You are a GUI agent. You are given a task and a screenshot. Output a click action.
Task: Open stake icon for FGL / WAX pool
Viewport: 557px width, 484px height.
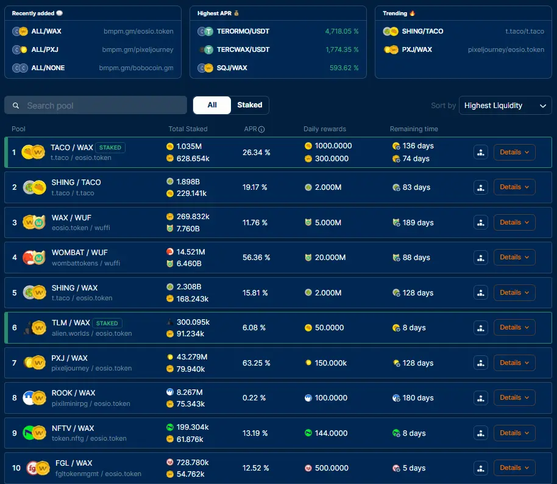[x=481, y=468]
